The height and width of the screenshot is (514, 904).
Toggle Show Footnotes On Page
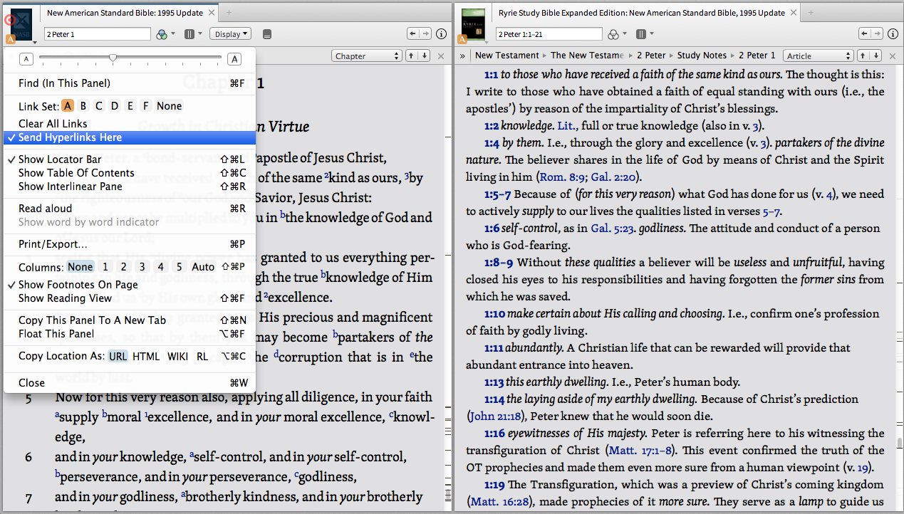pyautogui.click(x=129, y=285)
